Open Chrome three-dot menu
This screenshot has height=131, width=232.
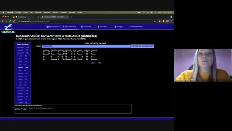pyautogui.click(x=171, y=21)
